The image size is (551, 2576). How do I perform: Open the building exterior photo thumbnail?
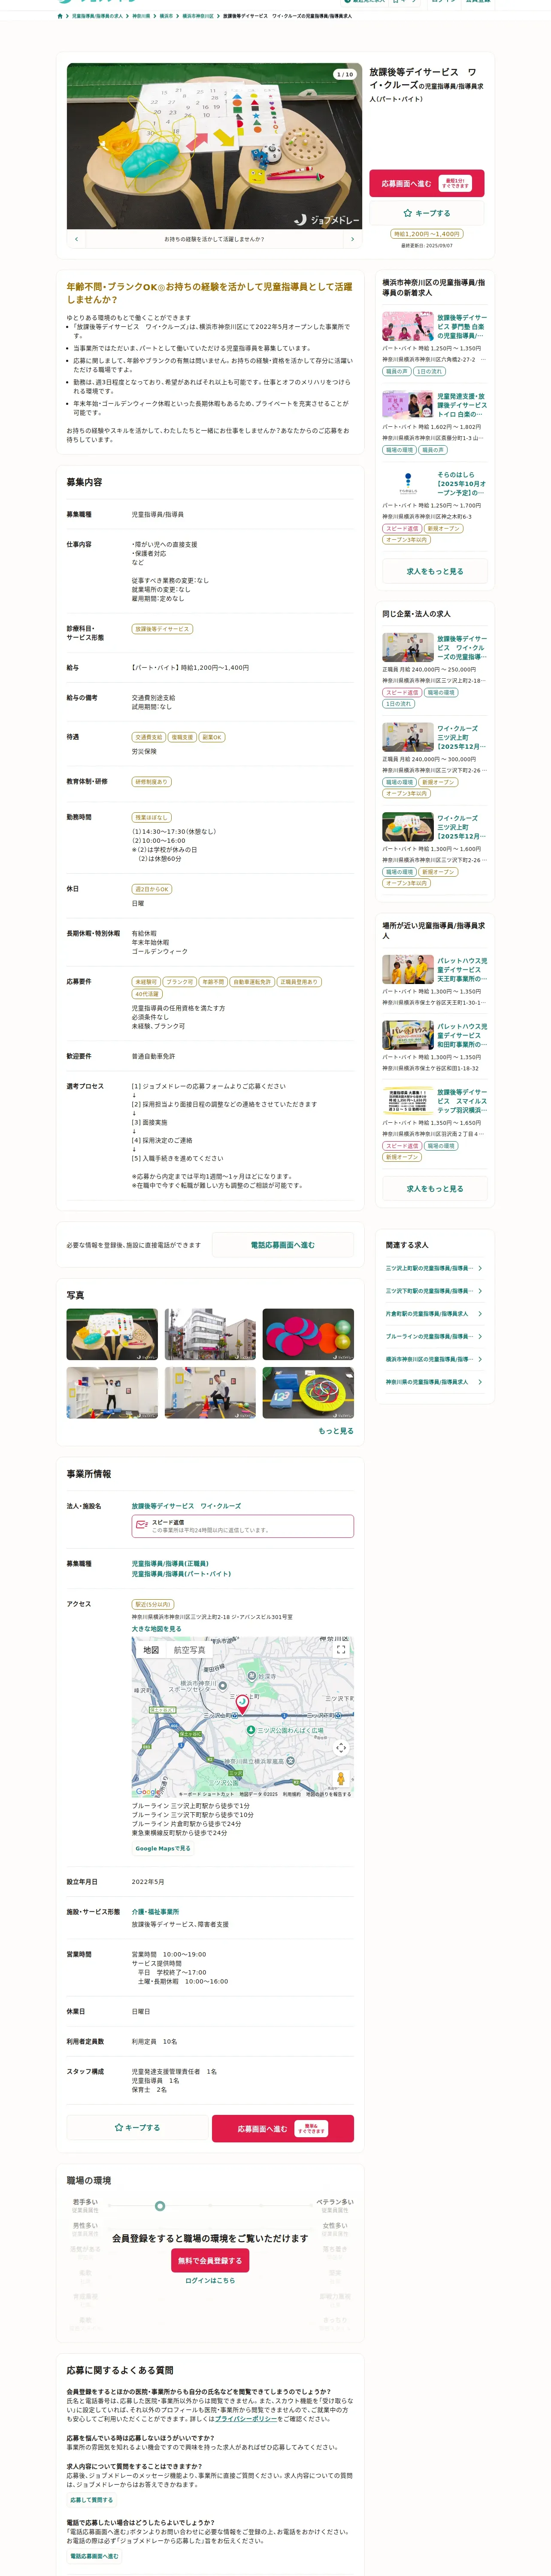(x=210, y=1335)
